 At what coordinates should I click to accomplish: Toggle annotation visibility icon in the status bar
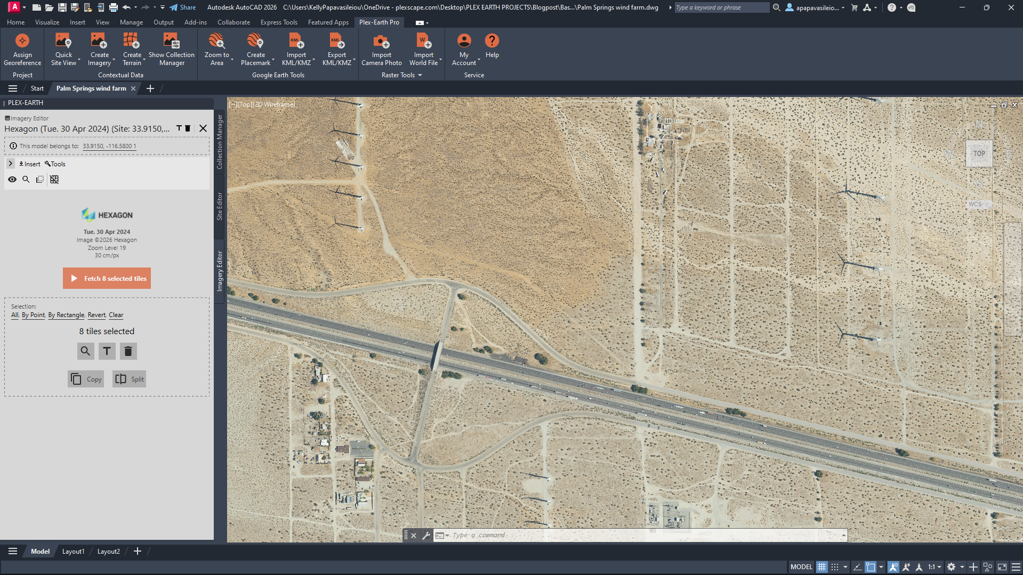pyautogui.click(x=893, y=567)
